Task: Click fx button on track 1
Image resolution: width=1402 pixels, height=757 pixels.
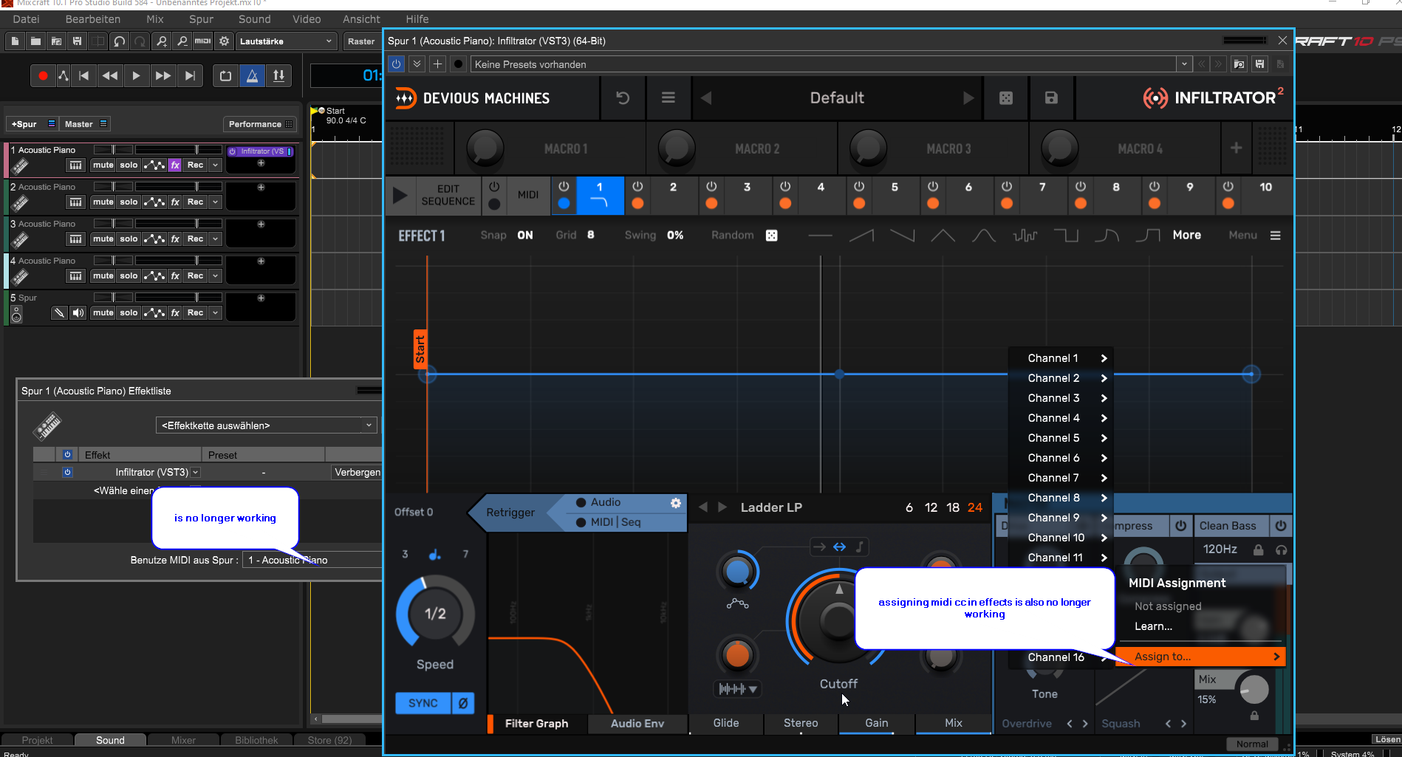Action: click(x=175, y=165)
